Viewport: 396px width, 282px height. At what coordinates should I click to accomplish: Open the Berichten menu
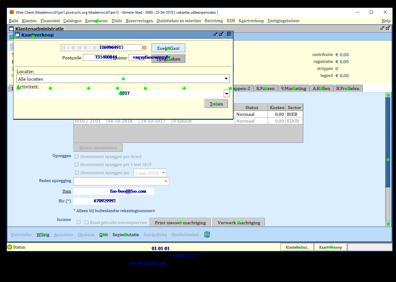coord(214,21)
